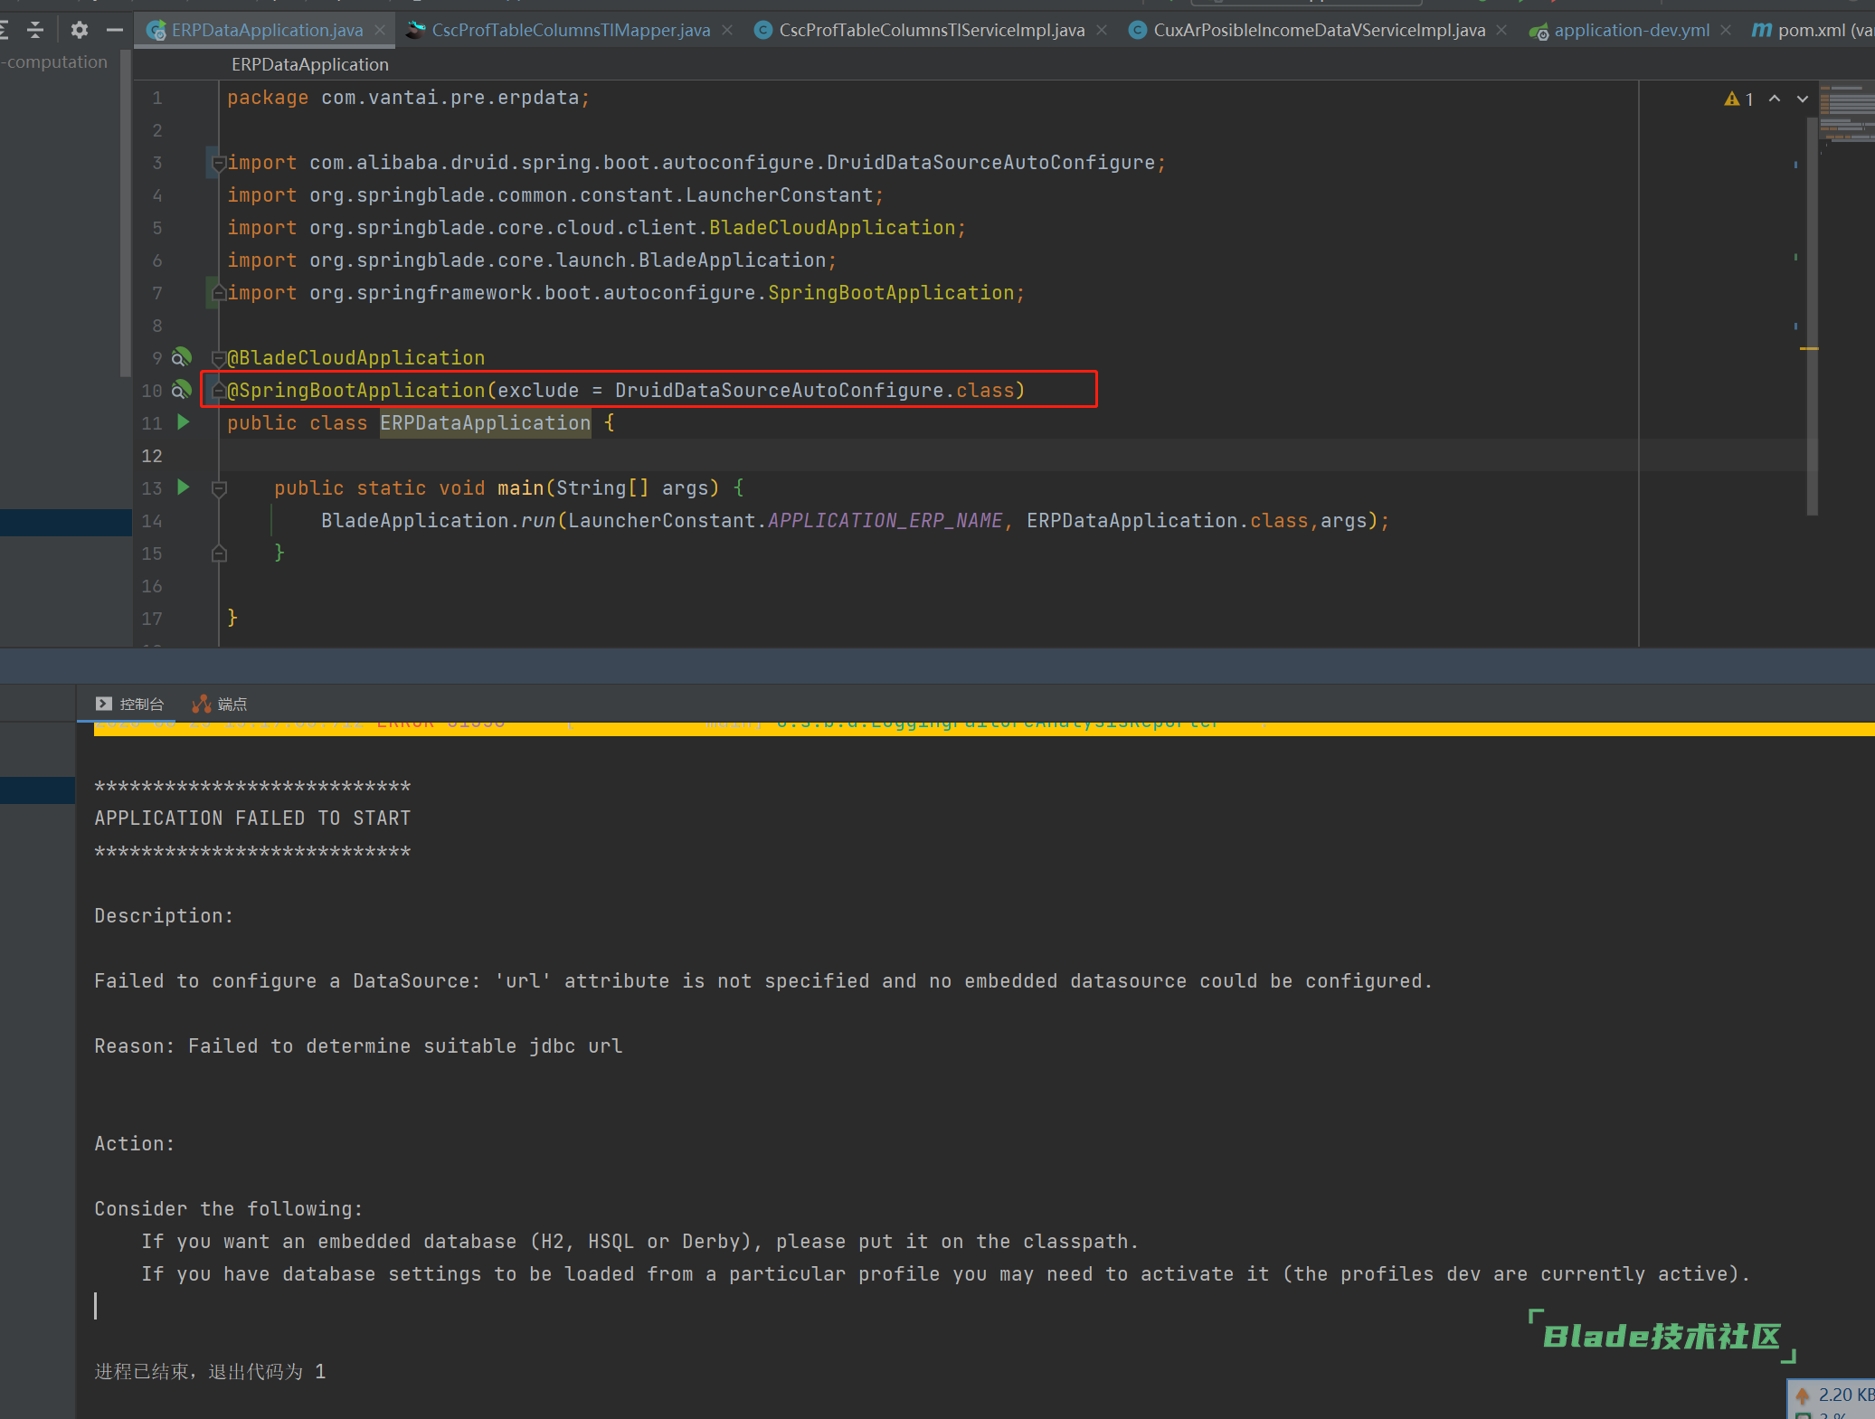
Task: Click project panel vertical scrollbar
Action: tap(126, 213)
